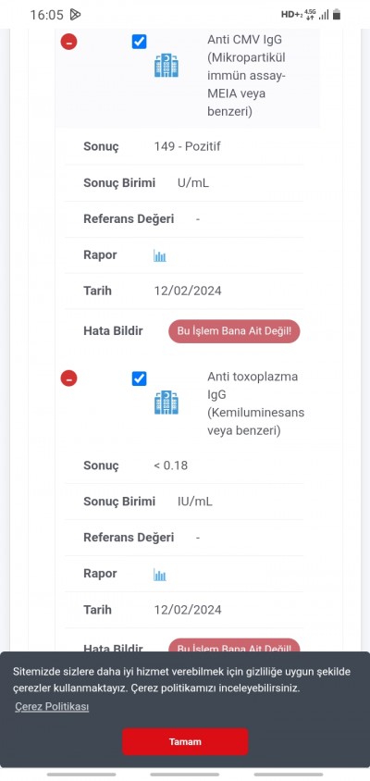Click partially hidden Bu İşlem Bana Ait Değil button
This screenshot has height=781, width=370.
(x=234, y=646)
